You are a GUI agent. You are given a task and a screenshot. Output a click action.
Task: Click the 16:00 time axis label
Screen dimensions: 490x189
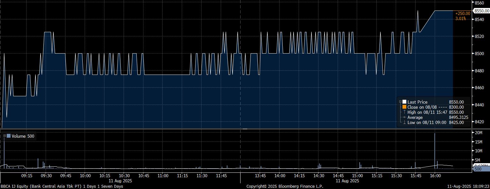pyautogui.click(x=435, y=176)
